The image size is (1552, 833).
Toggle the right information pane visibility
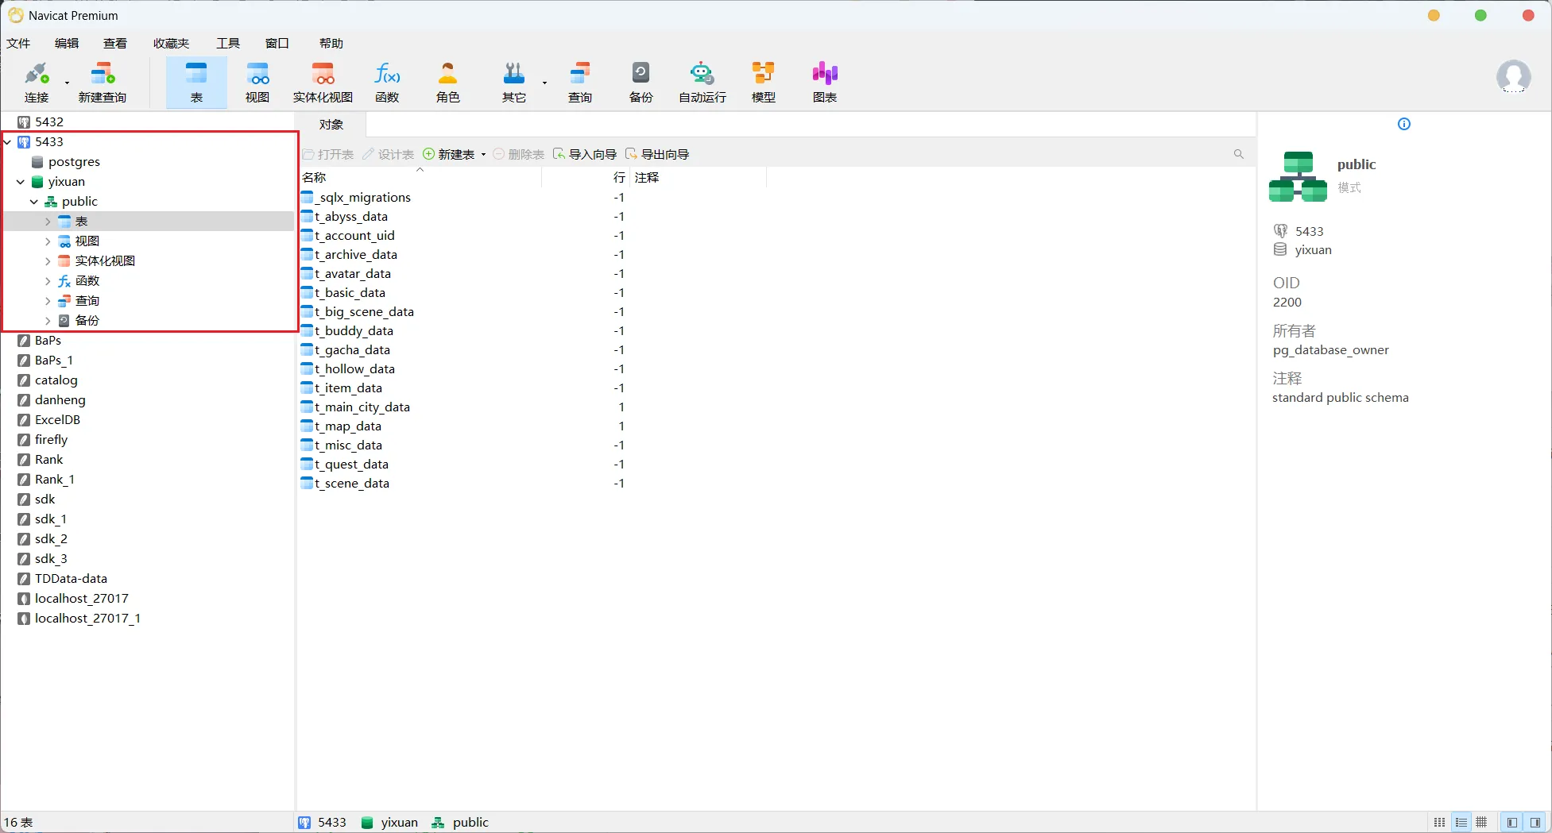coord(1535,823)
